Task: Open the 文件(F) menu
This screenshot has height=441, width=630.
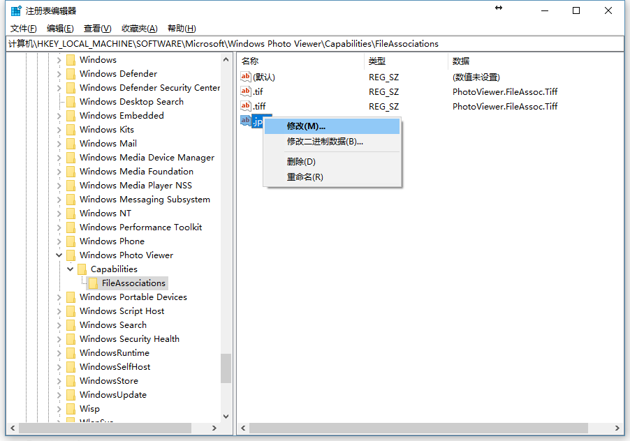Action: click(x=23, y=29)
